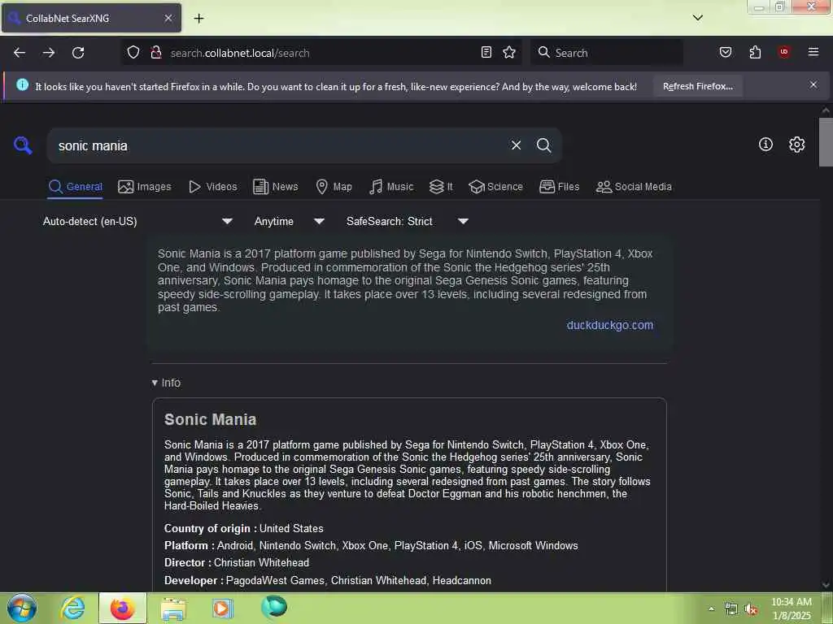Collapse the Info section
833x624 pixels.
pos(166,383)
